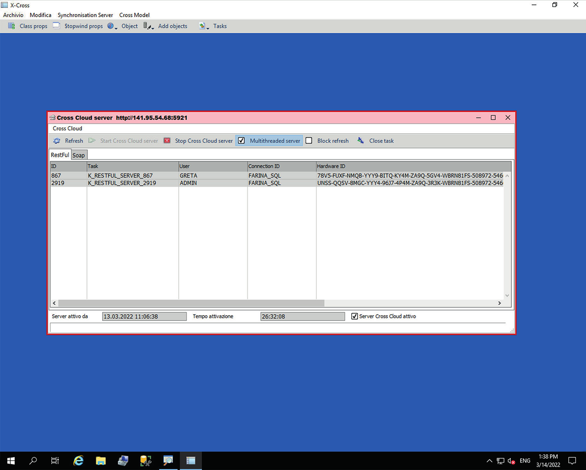586x470 pixels.
Task: Click the red Stop Cross Cloud server icon
Action: 167,141
